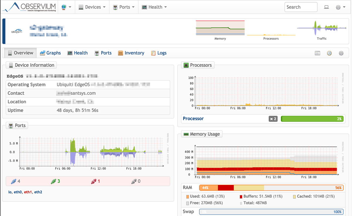Click the clock icon in tab bar

click(x=329, y=53)
